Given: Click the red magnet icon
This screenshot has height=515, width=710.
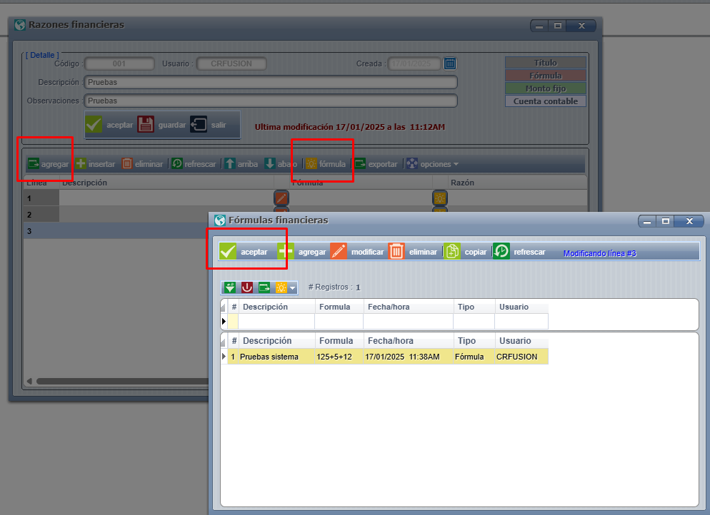Looking at the screenshot, I should coord(246,287).
